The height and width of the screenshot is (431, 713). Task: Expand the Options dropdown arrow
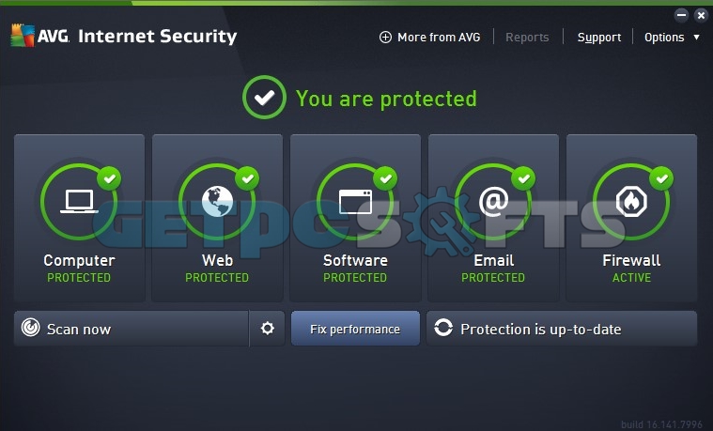coord(696,38)
